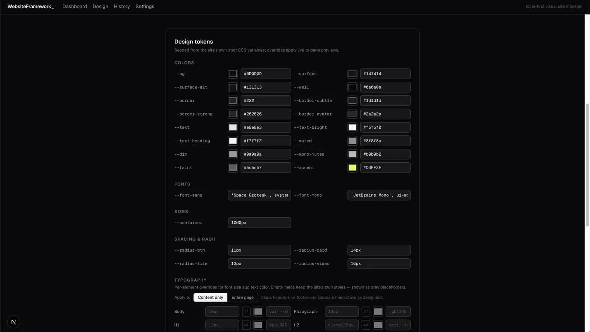Click the WebsiteFramework_ logo link
Screen dimensions: 590x332
[x=31, y=6]
